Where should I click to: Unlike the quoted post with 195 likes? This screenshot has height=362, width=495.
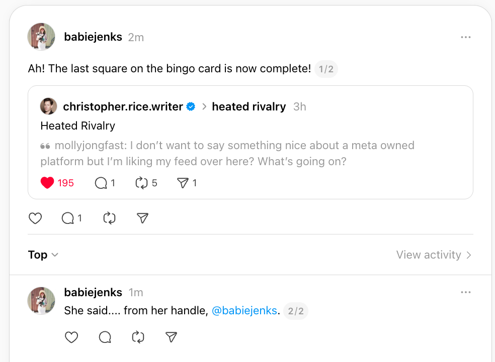48,183
